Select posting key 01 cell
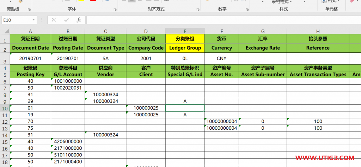The image size is (361, 167). (x=30, y=108)
